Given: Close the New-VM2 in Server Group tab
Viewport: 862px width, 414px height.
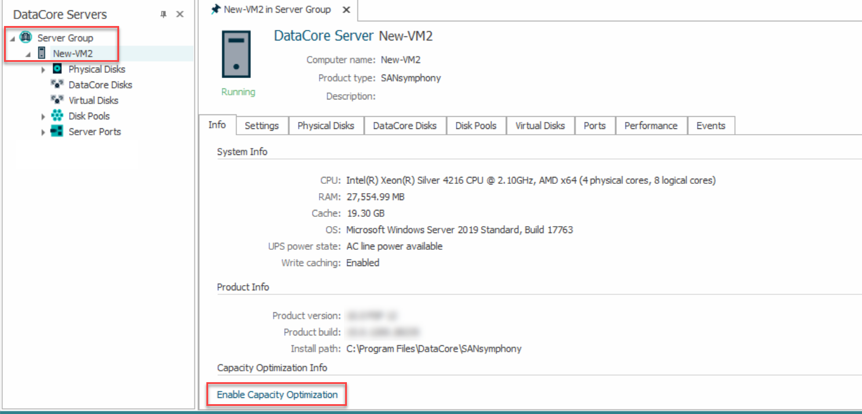Looking at the screenshot, I should (346, 9).
